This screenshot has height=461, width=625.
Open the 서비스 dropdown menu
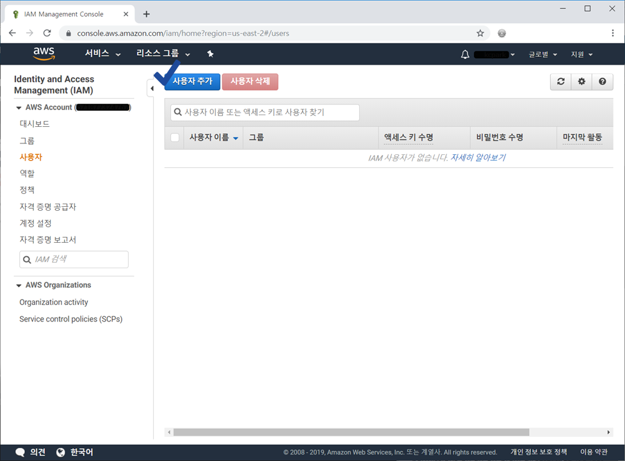point(102,54)
